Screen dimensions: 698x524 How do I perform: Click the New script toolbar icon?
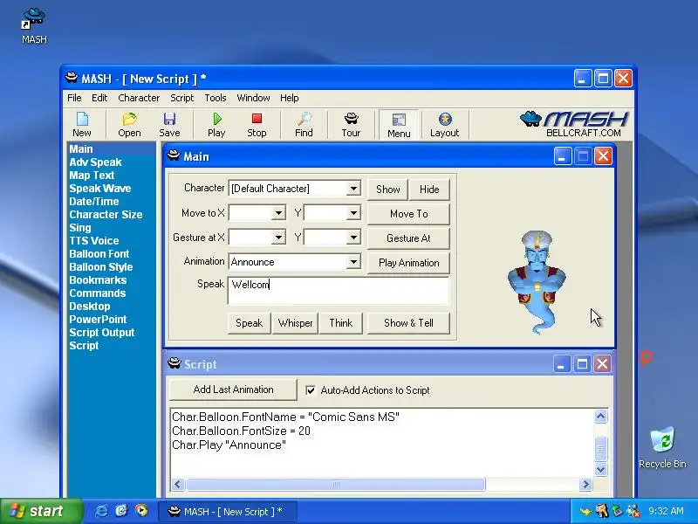(82, 124)
